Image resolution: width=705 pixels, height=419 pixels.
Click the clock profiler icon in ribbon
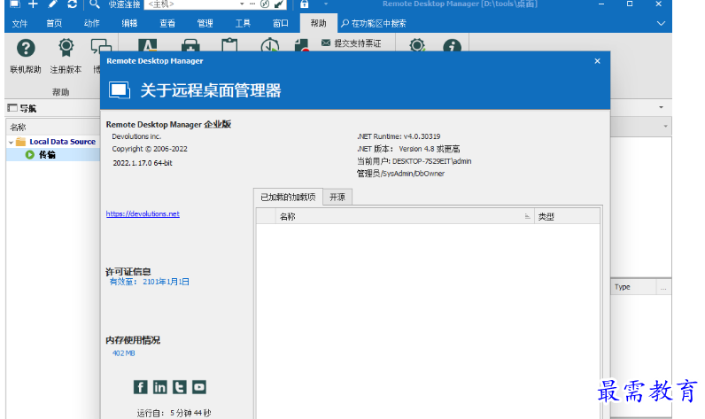(x=270, y=45)
